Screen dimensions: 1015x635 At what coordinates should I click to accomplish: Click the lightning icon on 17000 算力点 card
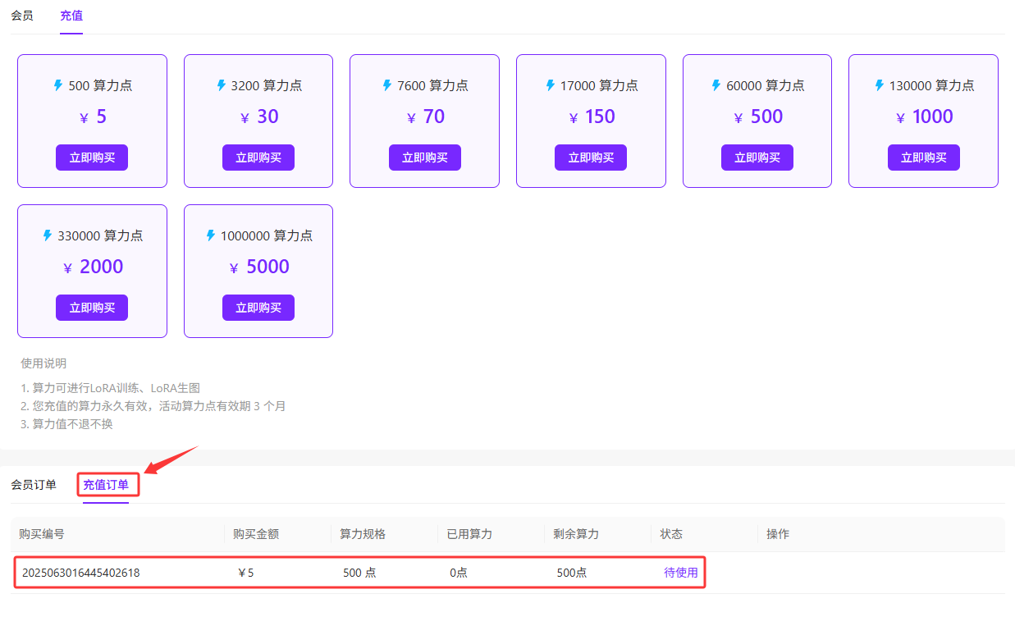(551, 85)
